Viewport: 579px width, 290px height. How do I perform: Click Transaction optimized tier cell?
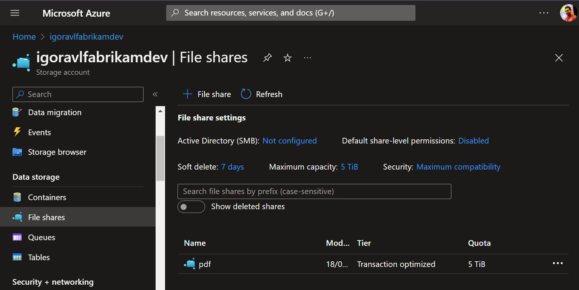pos(396,264)
